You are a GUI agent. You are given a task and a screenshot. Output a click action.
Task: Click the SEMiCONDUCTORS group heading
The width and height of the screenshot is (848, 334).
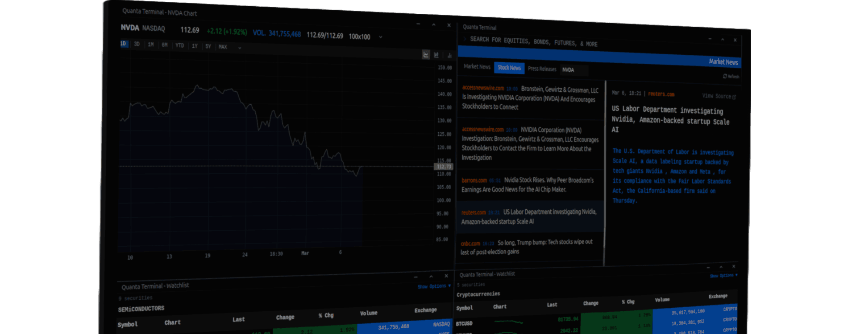tap(141, 309)
